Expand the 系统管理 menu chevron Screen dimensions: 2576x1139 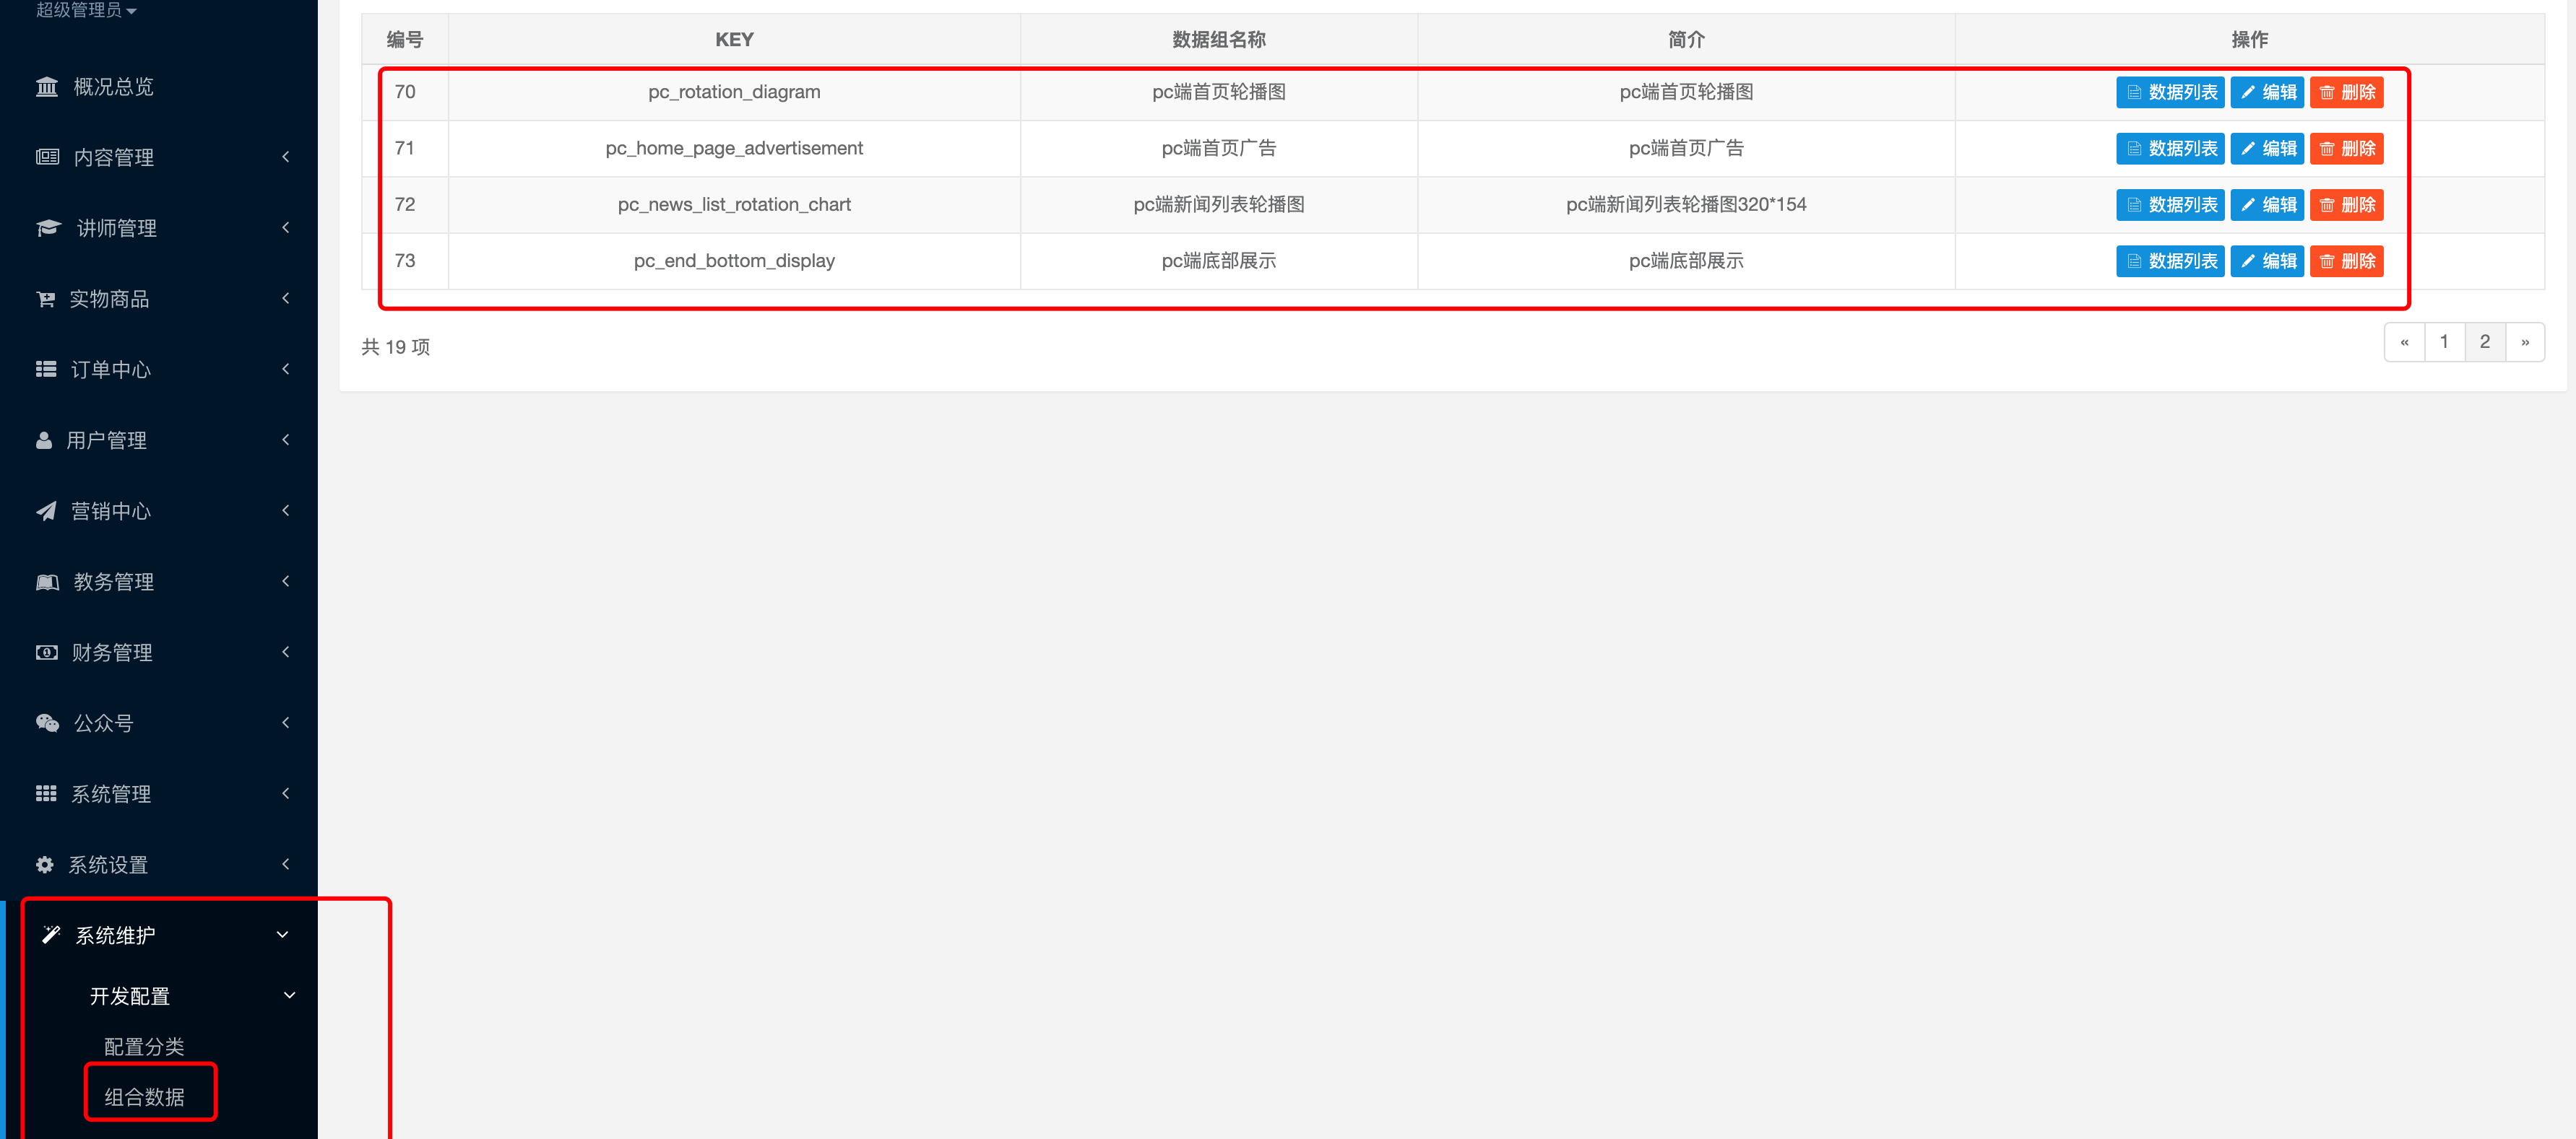(286, 793)
